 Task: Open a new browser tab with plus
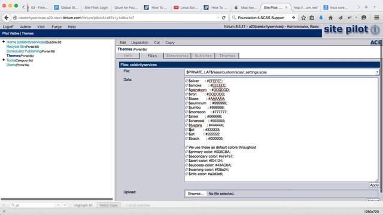366,7
